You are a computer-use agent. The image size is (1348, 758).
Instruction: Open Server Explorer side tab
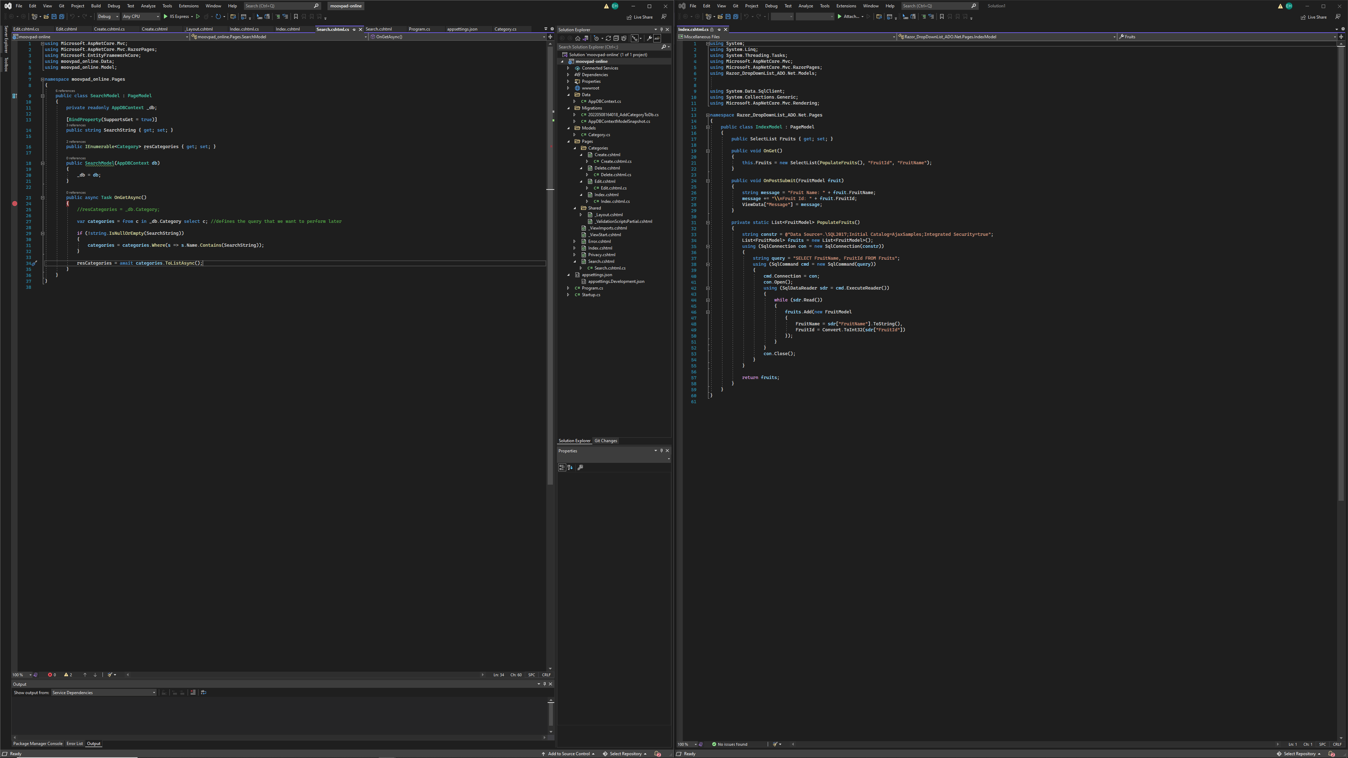[x=6, y=39]
